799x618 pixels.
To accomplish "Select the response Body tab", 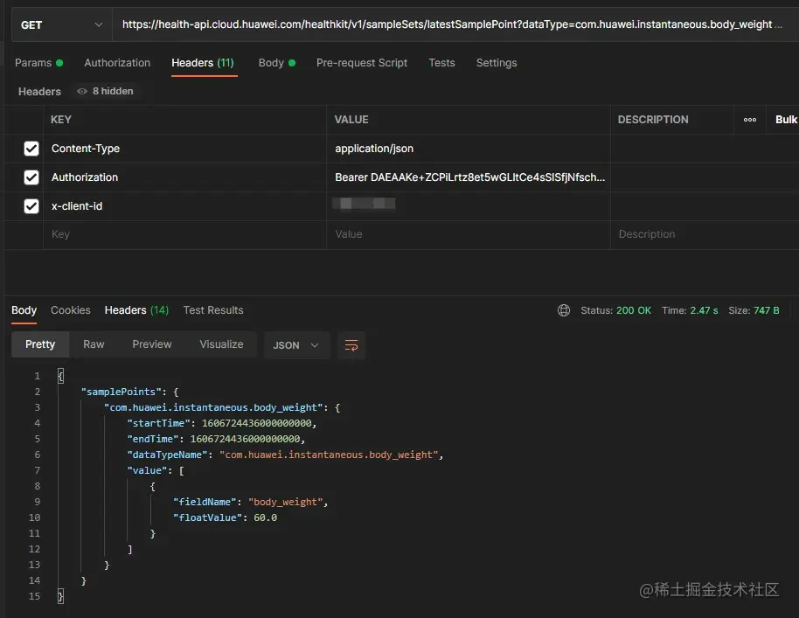I will tap(24, 310).
